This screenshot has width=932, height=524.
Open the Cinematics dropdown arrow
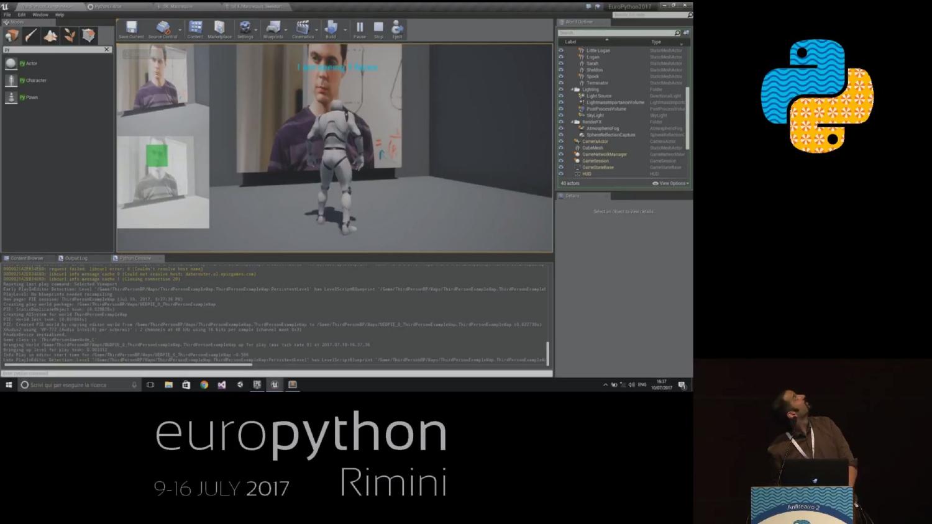click(316, 29)
